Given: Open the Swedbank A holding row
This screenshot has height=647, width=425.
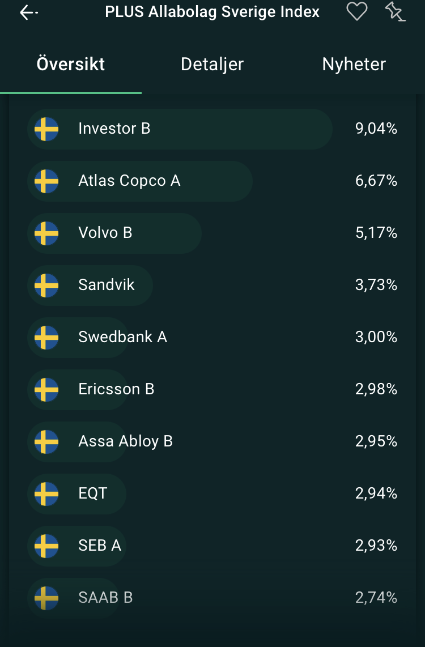Looking at the screenshot, I should (x=122, y=338).
